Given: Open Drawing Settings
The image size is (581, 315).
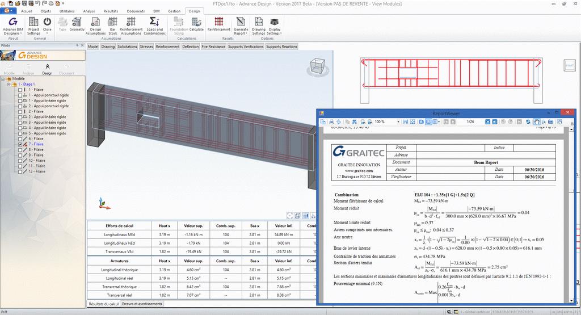Looking at the screenshot, I should tap(259, 26).
